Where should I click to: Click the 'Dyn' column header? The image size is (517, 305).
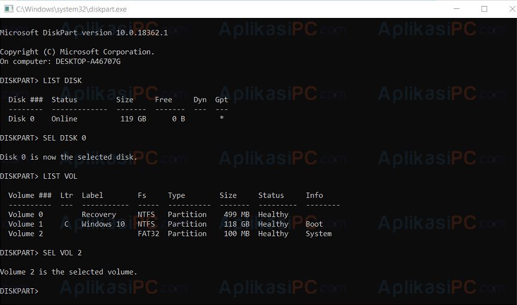pos(200,100)
